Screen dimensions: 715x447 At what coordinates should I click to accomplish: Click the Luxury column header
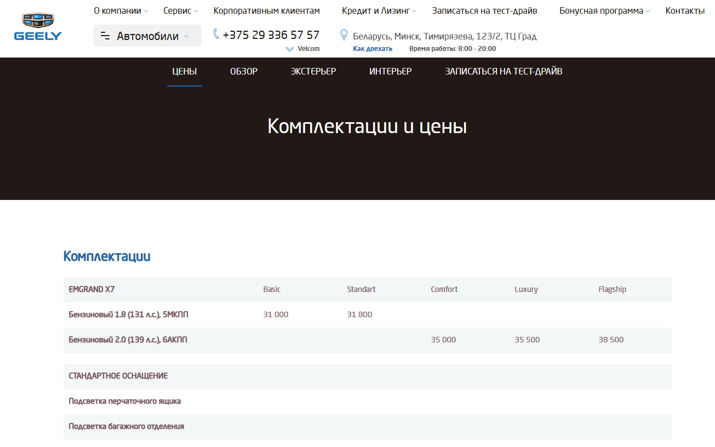(526, 289)
